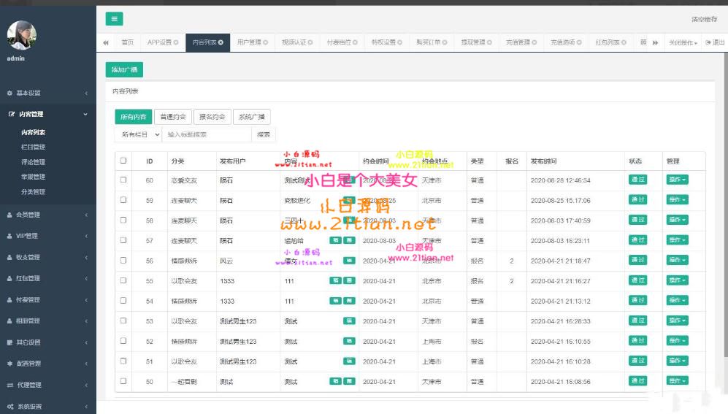This screenshot has height=414, width=728.
Task: Close the 视频认证 tab with its x icon
Action: point(310,42)
